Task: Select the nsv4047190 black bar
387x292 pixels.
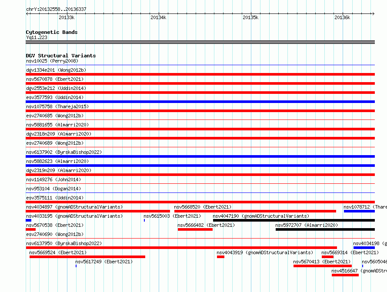Action: tap(294, 220)
